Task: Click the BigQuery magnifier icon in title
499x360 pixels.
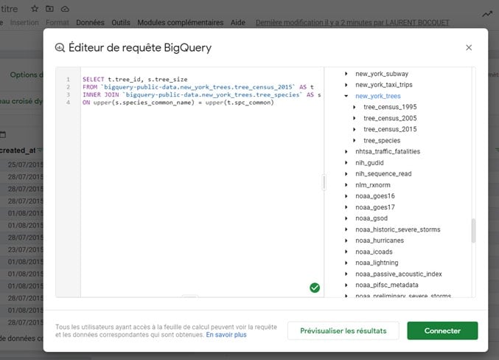Action: click(x=60, y=48)
